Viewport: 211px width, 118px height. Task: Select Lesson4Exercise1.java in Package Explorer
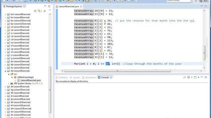31,80
